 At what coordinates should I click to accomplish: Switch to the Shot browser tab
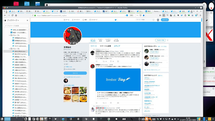click(x=140, y=11)
